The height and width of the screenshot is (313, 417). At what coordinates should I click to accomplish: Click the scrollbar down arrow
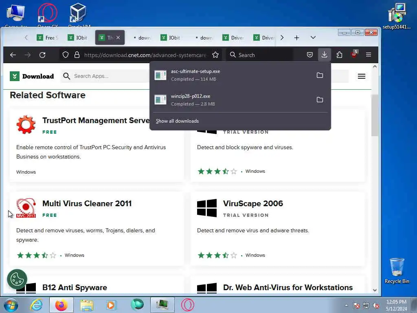click(x=375, y=290)
